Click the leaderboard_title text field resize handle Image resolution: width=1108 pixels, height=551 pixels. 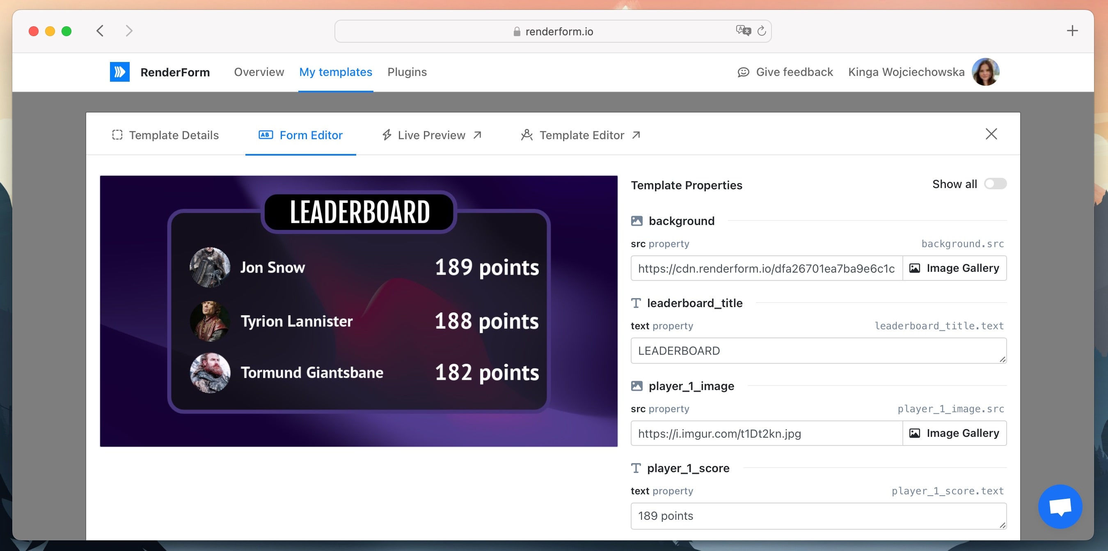point(1002,359)
